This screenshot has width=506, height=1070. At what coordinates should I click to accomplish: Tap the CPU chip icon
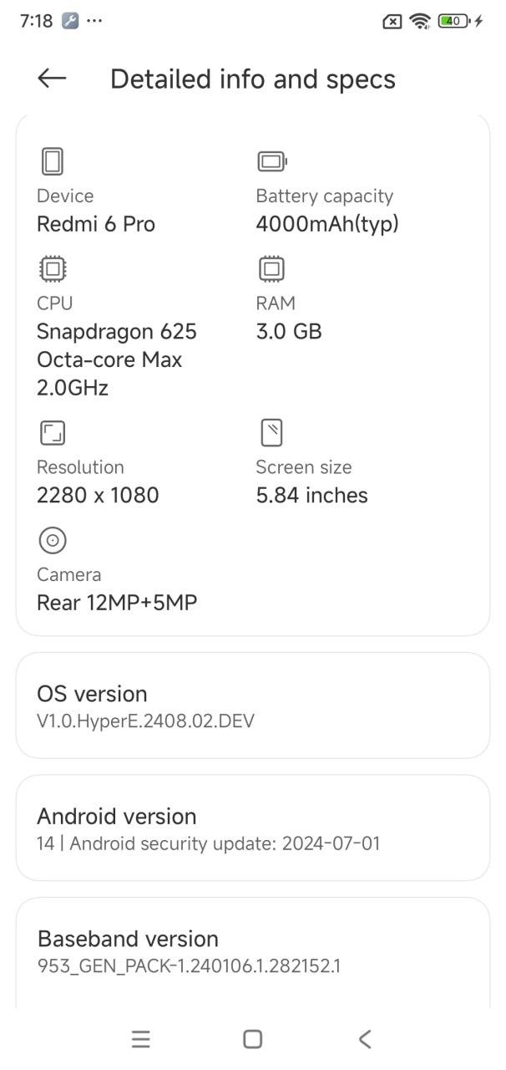(x=53, y=269)
